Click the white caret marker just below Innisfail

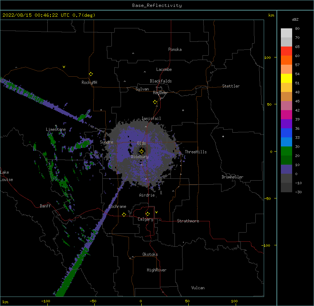pyautogui.click(x=146, y=127)
